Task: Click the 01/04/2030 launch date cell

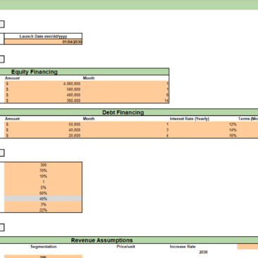Action: coord(43,42)
